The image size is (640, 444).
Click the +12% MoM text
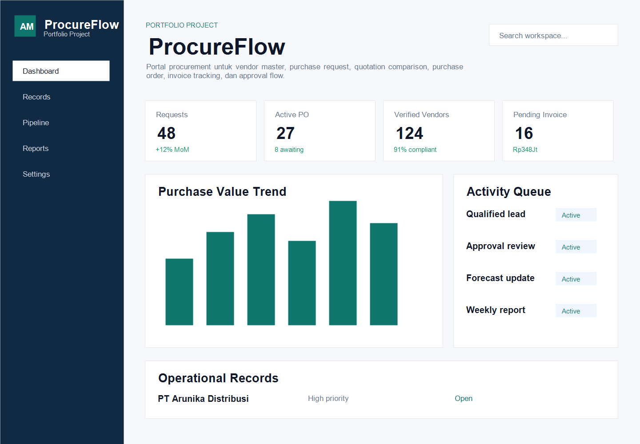pos(172,150)
